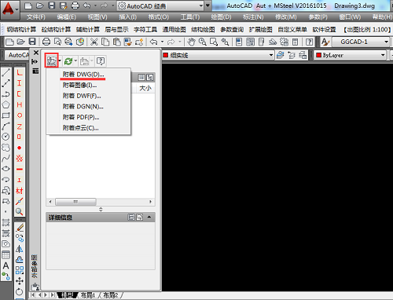The image size is (393, 300).
Task: Close the external references palette
Action: point(36,53)
